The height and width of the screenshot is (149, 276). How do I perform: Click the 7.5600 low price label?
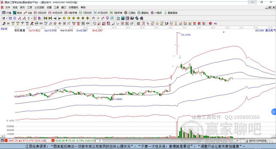tap(118, 99)
